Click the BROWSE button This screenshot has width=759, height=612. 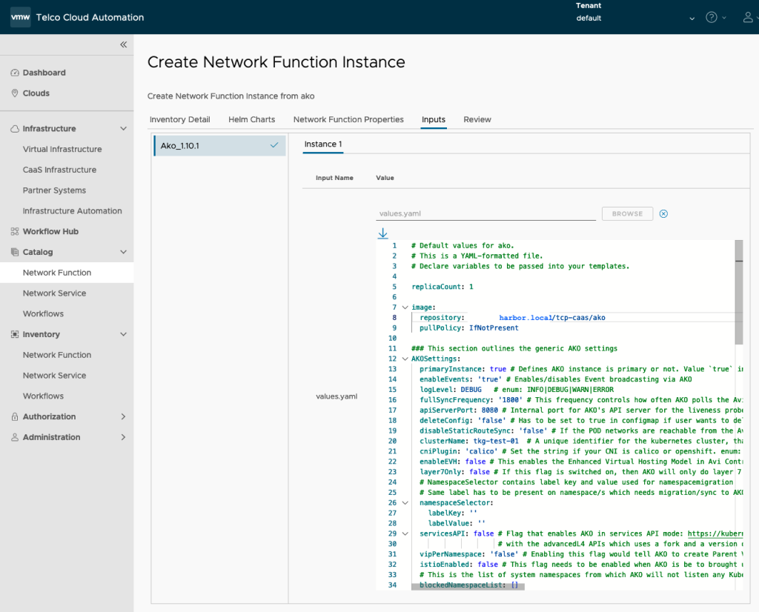(x=627, y=213)
